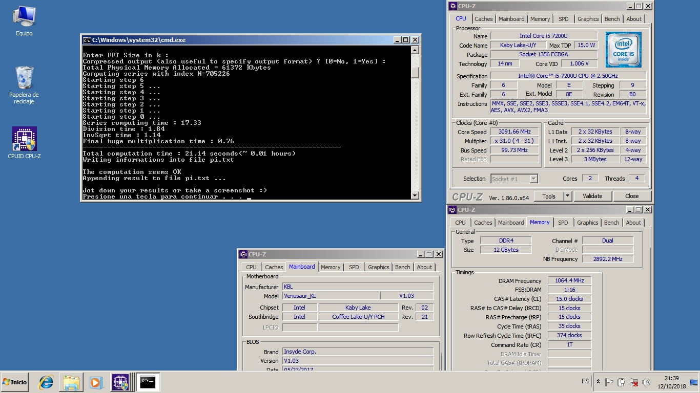Open Windows Media Player taskbar icon

pyautogui.click(x=95, y=382)
